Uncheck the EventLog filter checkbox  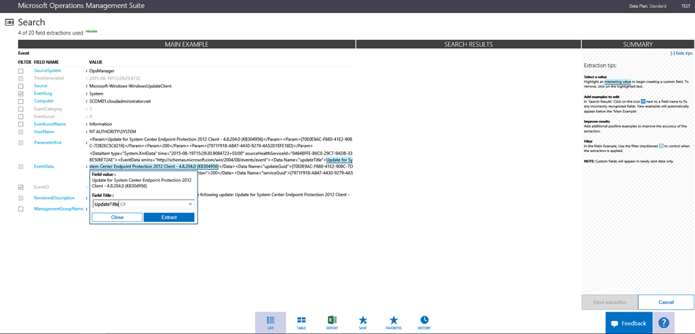click(21, 94)
